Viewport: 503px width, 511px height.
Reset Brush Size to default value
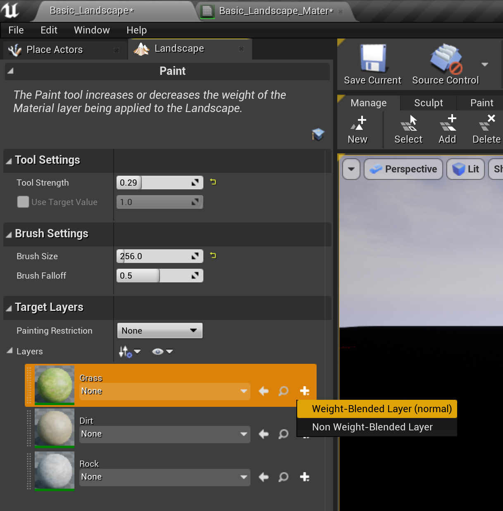click(213, 255)
